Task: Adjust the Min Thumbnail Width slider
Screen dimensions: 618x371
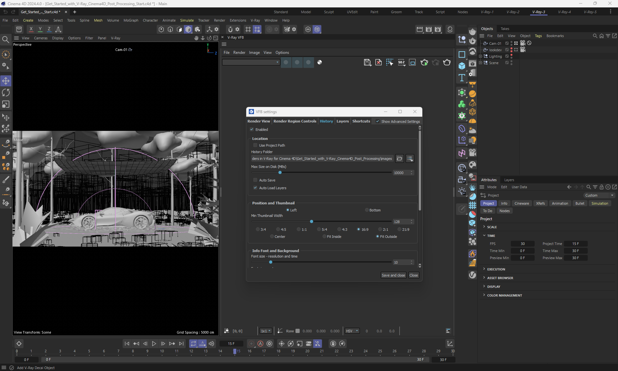Action: pos(311,222)
